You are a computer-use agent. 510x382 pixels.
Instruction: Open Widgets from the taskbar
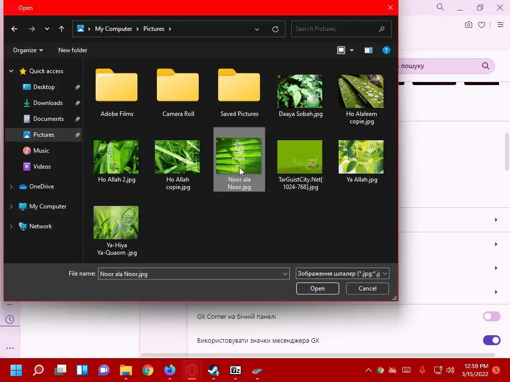point(82,370)
